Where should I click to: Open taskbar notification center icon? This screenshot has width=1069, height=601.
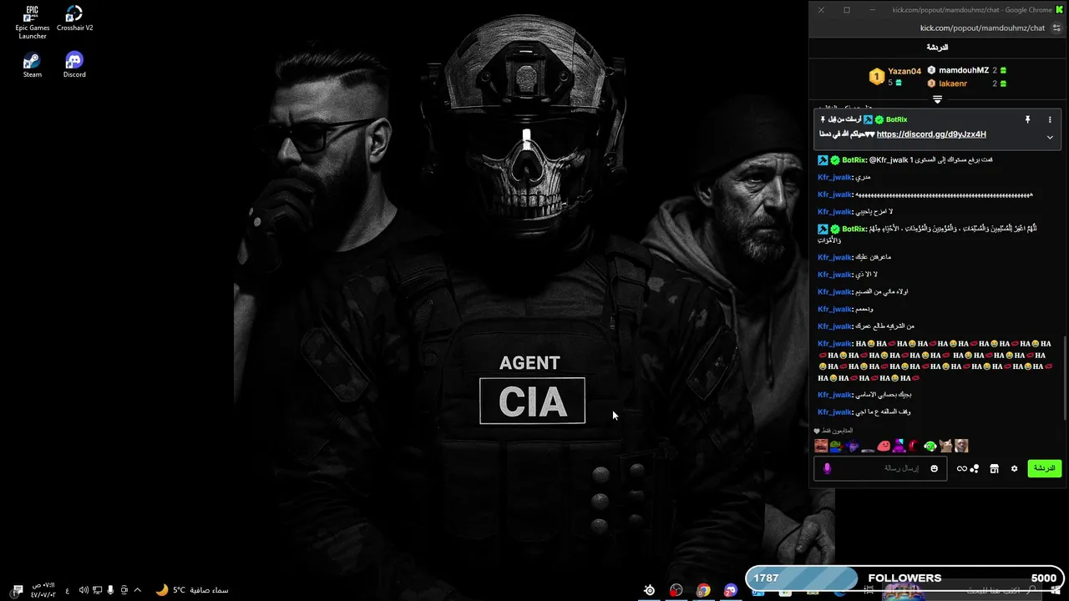click(x=18, y=590)
